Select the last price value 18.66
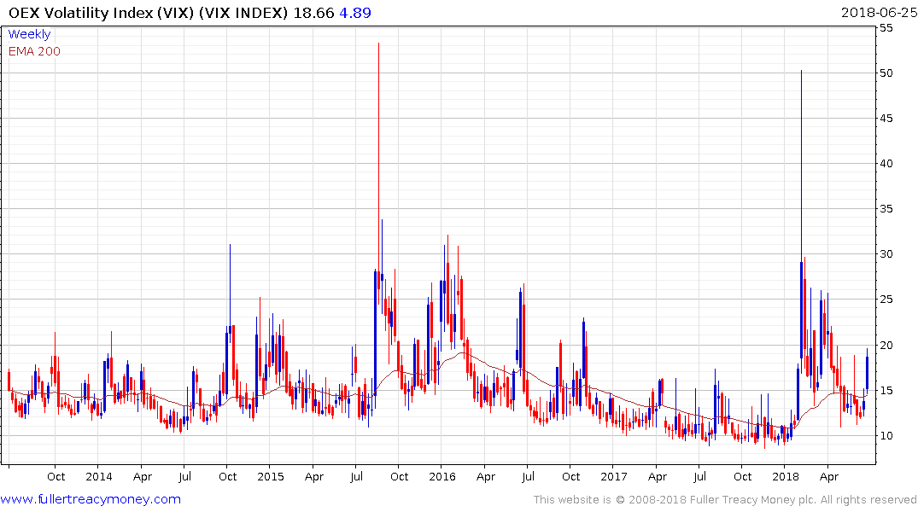Image resolution: width=918 pixels, height=512 pixels. 313,13
